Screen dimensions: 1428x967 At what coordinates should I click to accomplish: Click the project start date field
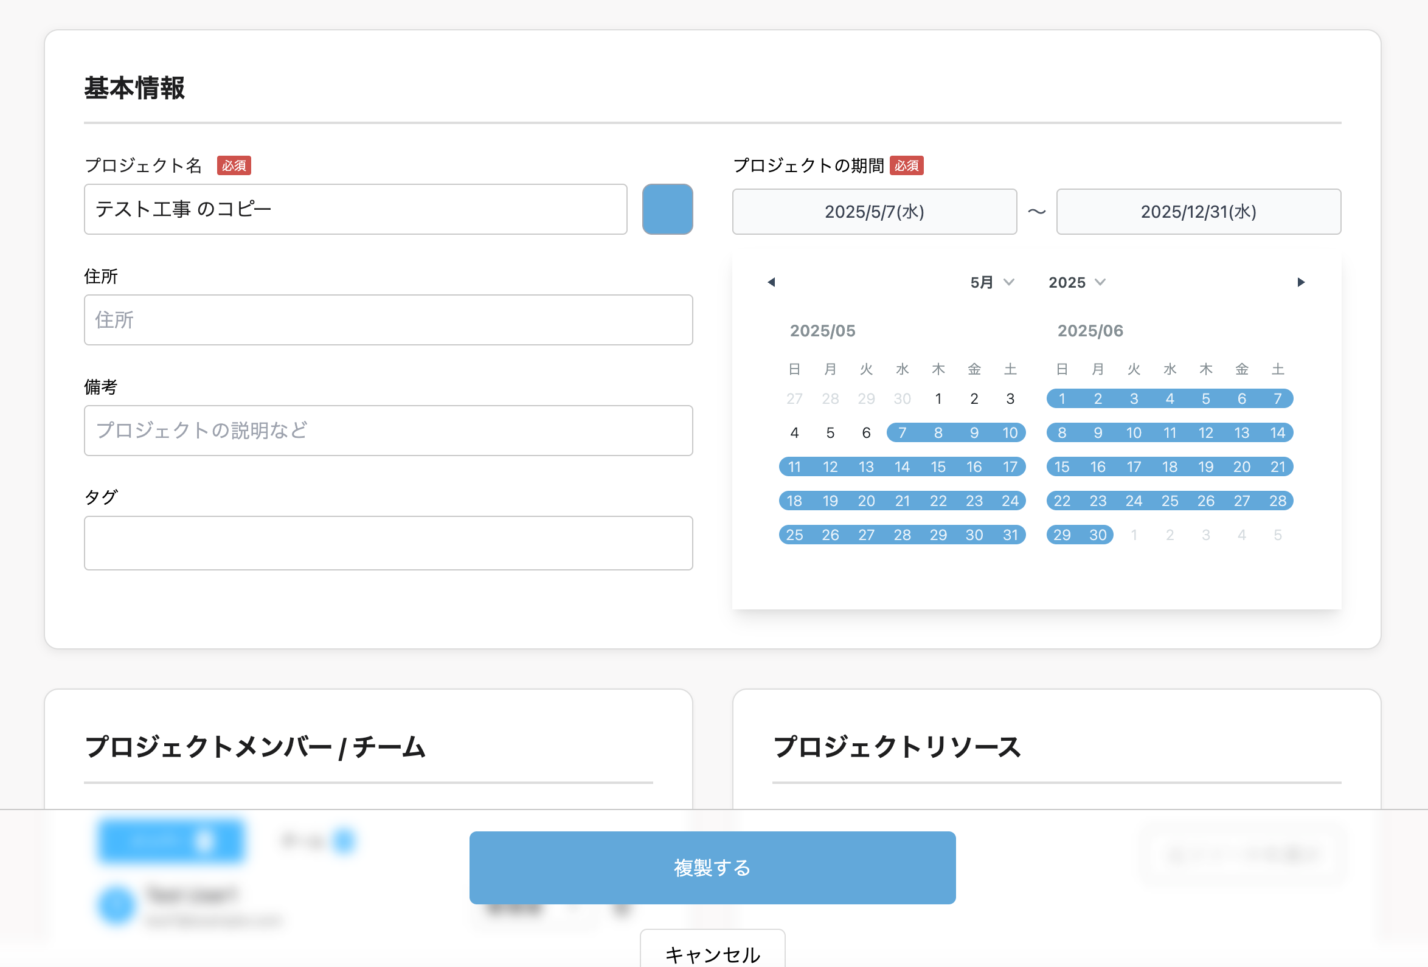[874, 211]
